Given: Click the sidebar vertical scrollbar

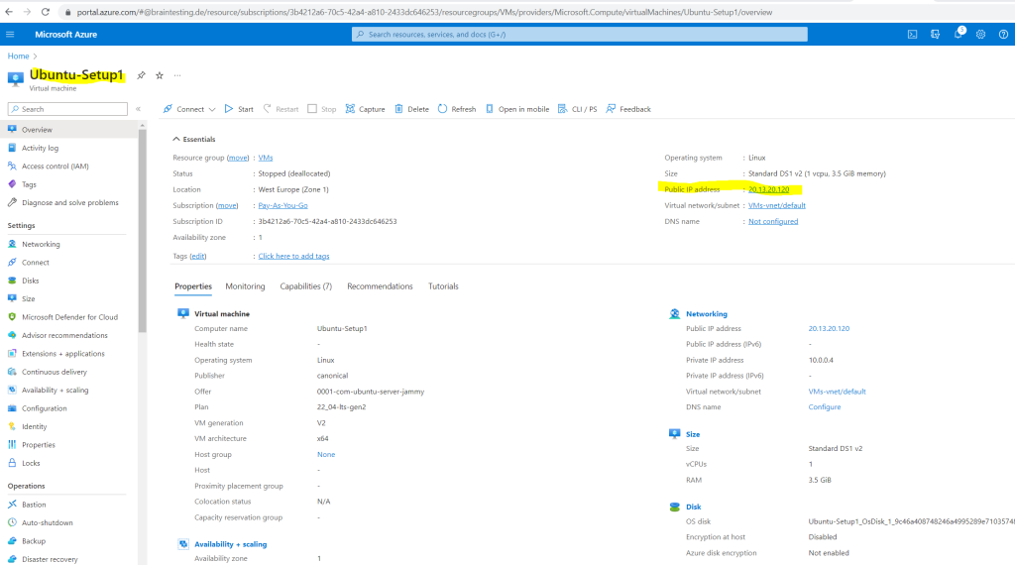Looking at the screenshot, I should [x=143, y=230].
